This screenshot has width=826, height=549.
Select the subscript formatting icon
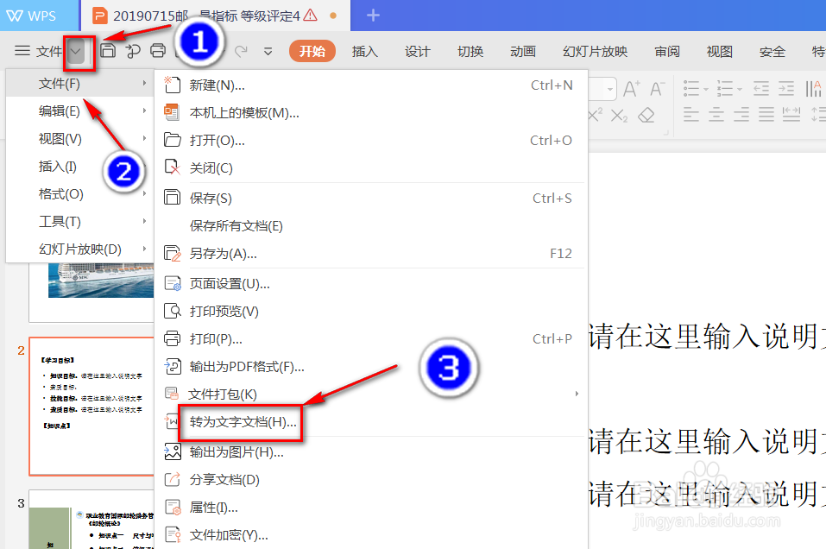(619, 115)
